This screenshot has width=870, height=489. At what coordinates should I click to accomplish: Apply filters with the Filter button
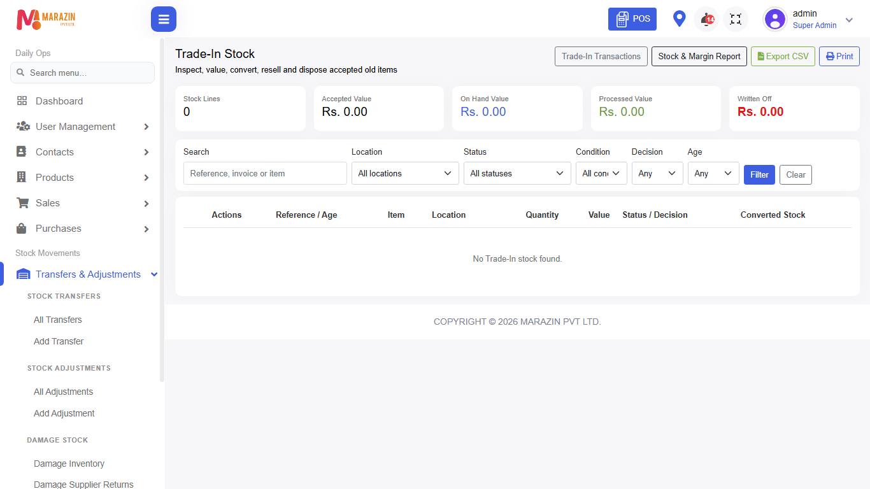pyautogui.click(x=759, y=174)
